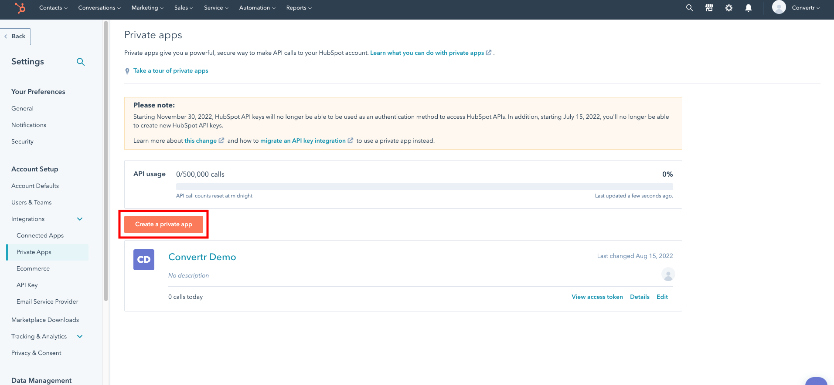Image resolution: width=834 pixels, height=385 pixels.
Task: Open the Sales menu
Action: tap(184, 8)
